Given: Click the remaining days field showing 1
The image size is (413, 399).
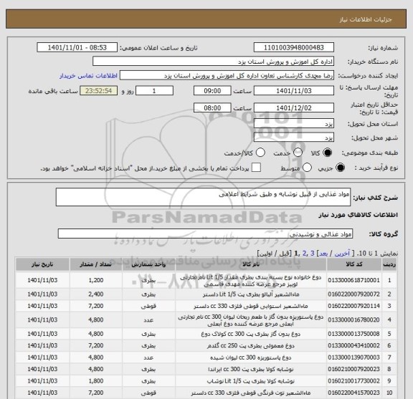Looking at the screenshot, I should click(x=154, y=91).
